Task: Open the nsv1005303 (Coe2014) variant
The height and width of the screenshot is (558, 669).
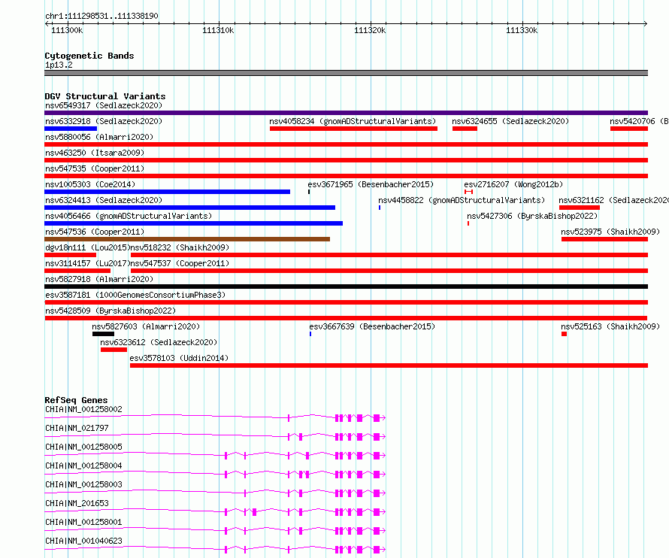Action: (x=90, y=184)
